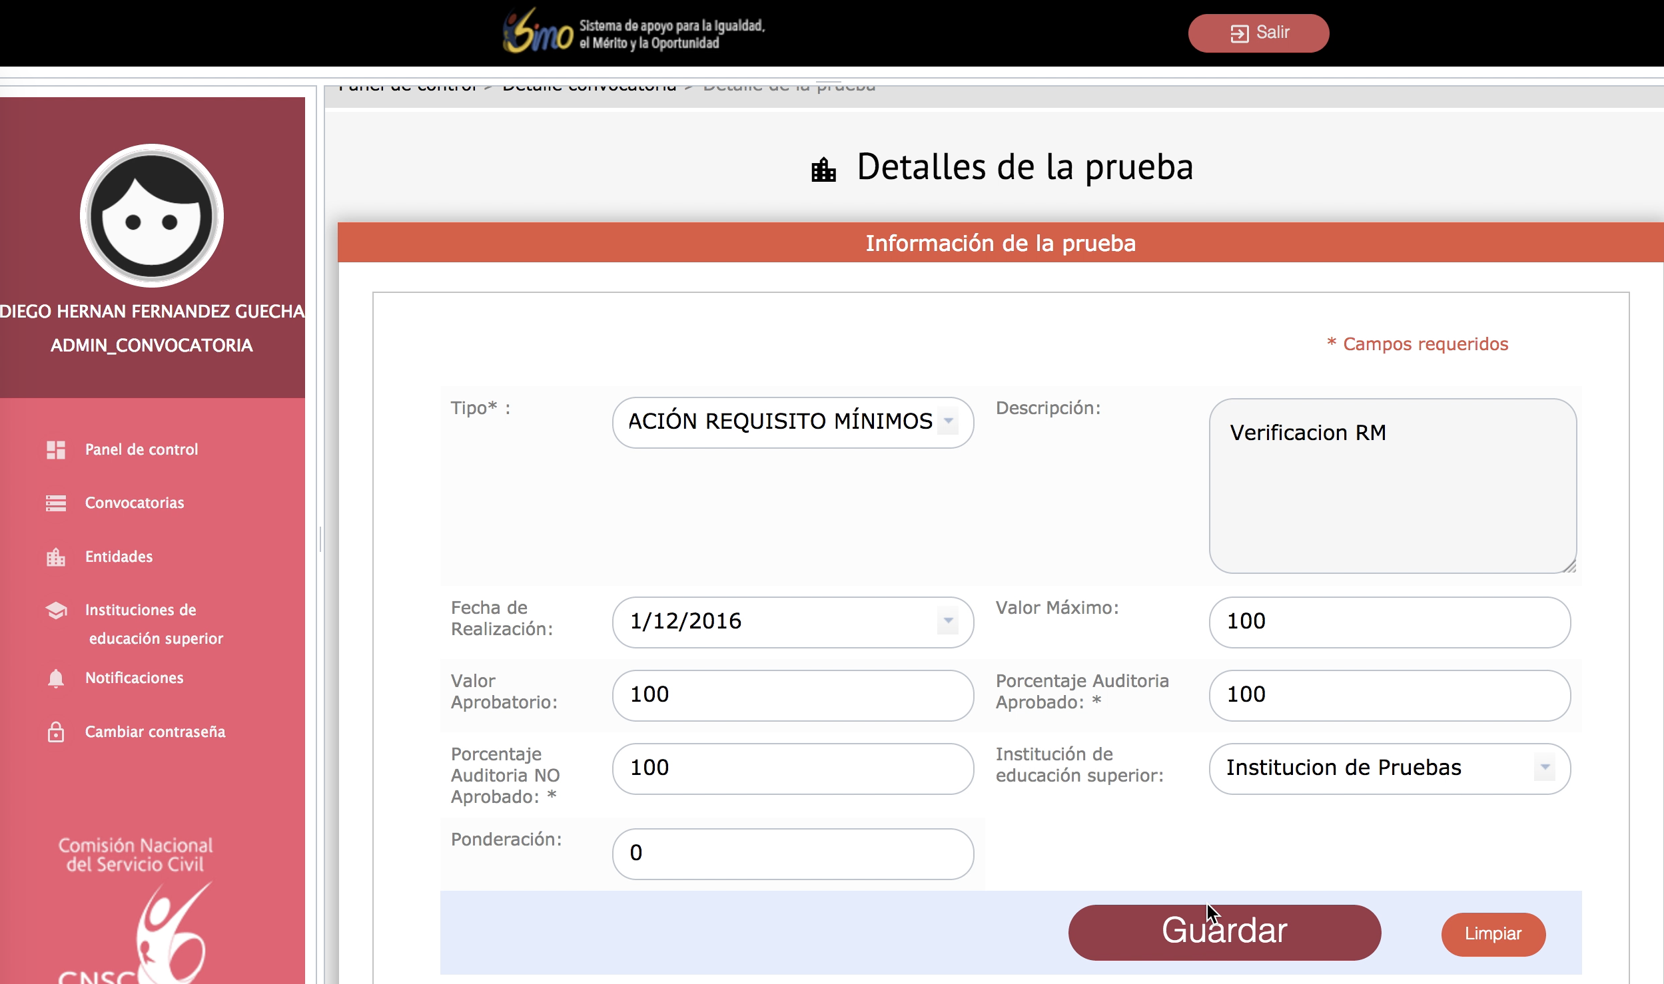Go to Notificaciones in the sidebar
Screen dimensions: 1664x984
click(135, 678)
